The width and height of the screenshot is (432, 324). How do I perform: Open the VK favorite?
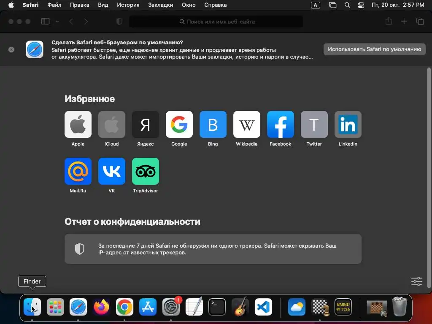pyautogui.click(x=111, y=171)
